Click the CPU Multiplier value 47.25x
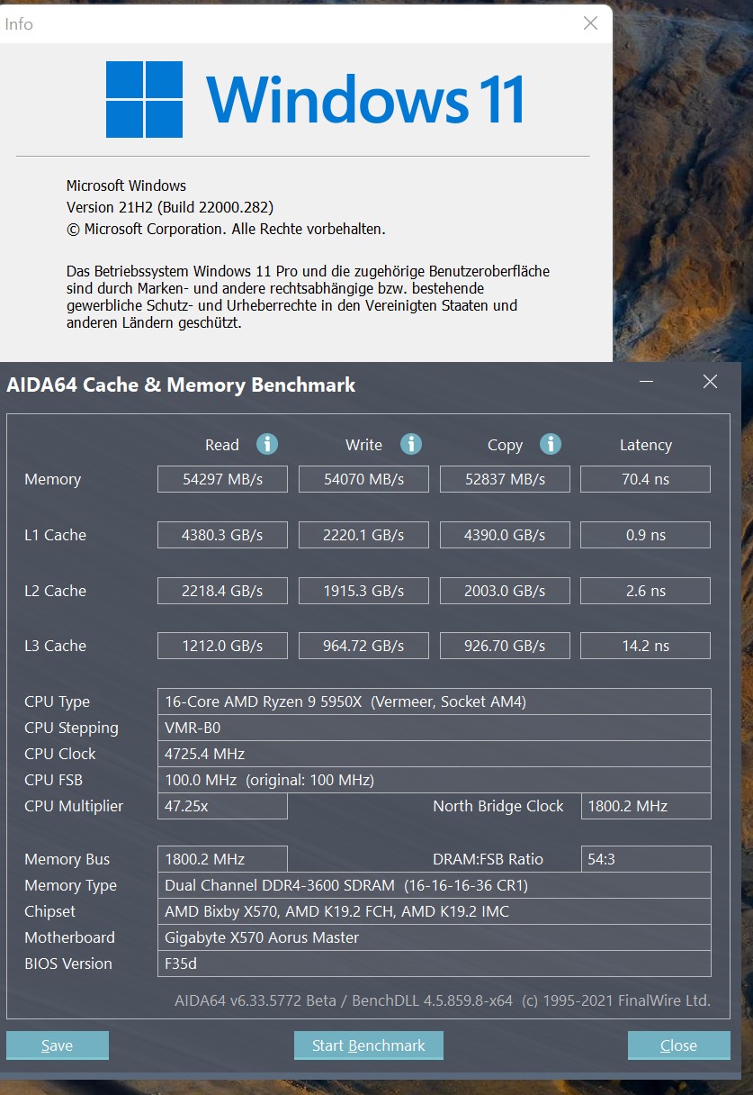 (222, 806)
